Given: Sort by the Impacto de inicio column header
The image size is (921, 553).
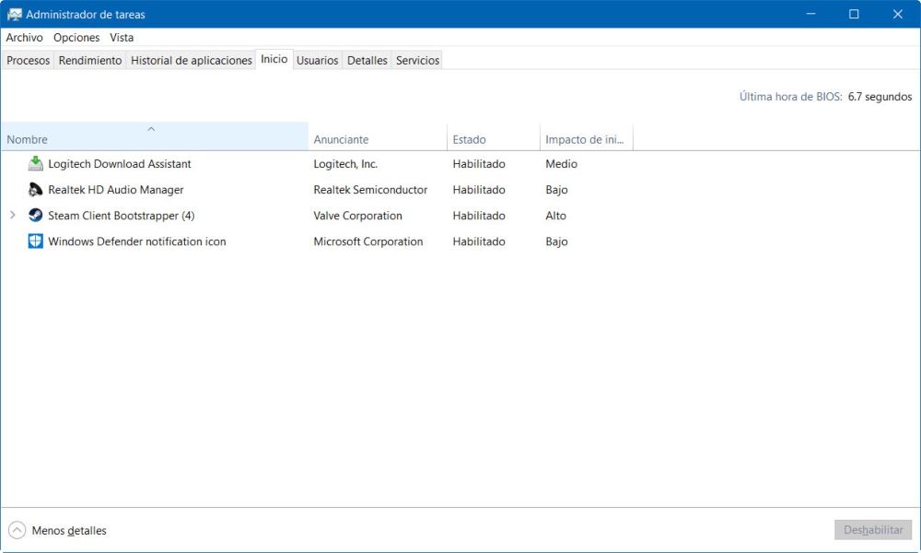Looking at the screenshot, I should (586, 136).
